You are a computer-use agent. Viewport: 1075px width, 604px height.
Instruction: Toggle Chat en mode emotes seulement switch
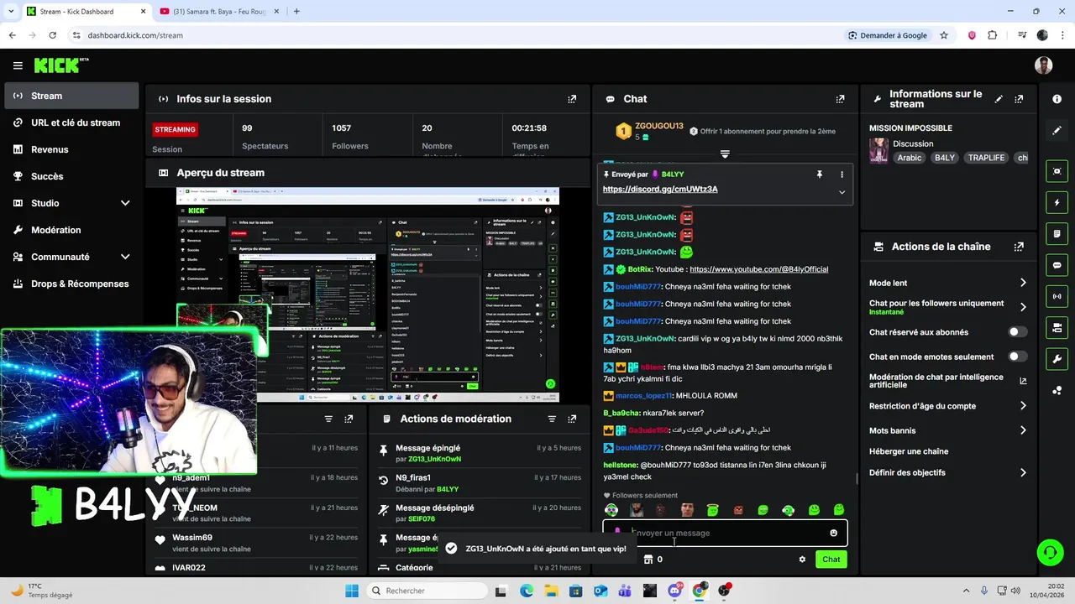[x=1018, y=357]
